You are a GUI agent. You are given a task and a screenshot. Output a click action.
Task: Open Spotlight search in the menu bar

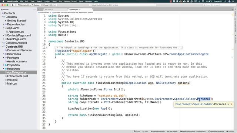(226, 1)
